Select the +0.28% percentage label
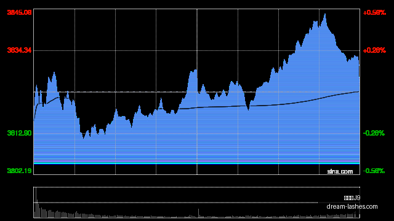The image size is (394, 221). coord(374,50)
